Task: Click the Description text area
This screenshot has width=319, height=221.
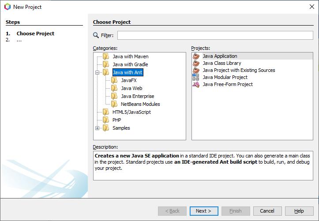Action: pyautogui.click(x=203, y=166)
